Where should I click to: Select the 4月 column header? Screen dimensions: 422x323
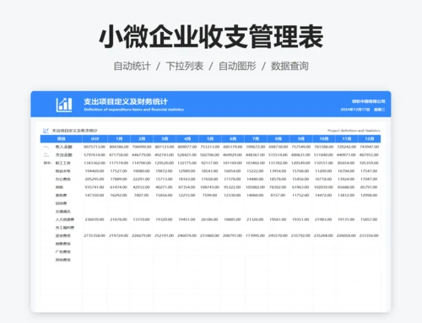(x=187, y=138)
